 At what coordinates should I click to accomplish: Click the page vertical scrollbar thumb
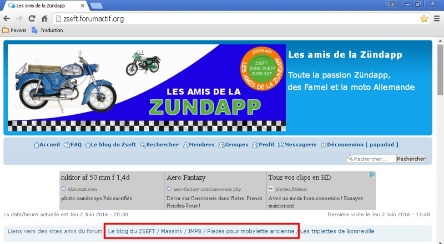[440, 69]
